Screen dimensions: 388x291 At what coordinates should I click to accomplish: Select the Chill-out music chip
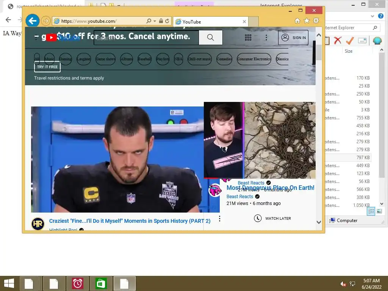[200, 59]
